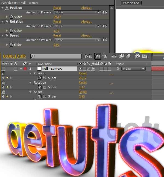
Task: Click stopwatch of Speed Slider in timeline
Action: pos(40,96)
